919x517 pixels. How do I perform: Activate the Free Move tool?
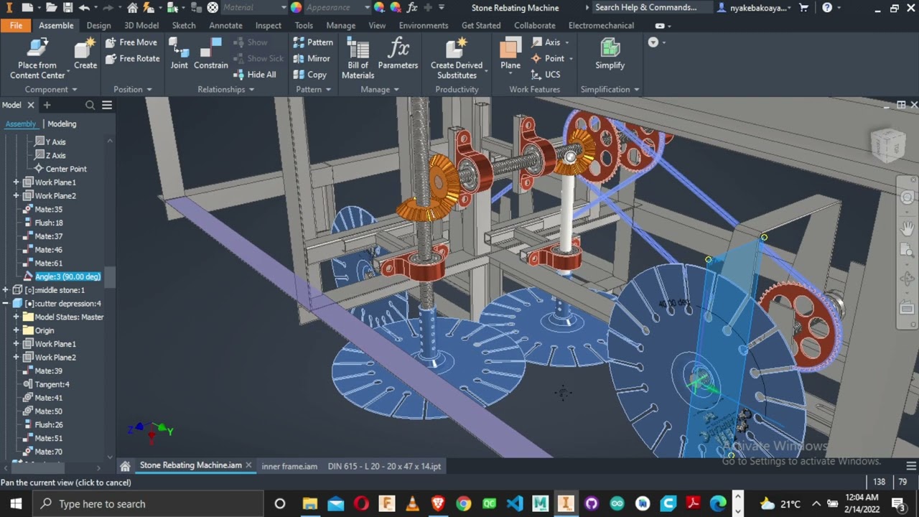[131, 42]
